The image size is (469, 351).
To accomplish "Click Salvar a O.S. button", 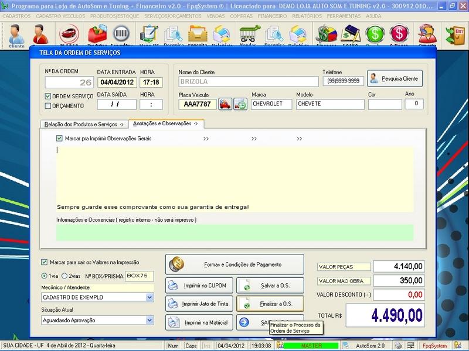I will 270,285.
